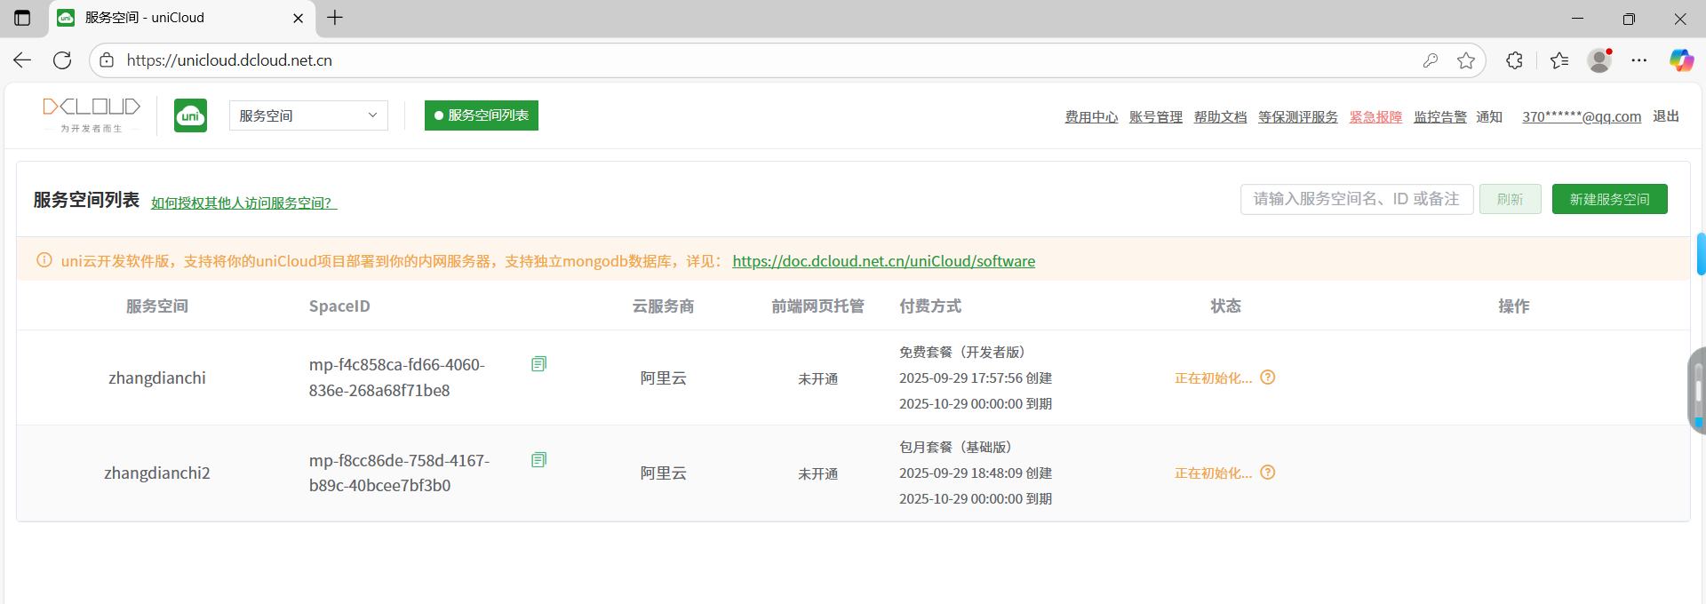This screenshot has height=604, width=1706.
Task: Click help icon beside zhangdianchi initializing status
Action: point(1268,377)
